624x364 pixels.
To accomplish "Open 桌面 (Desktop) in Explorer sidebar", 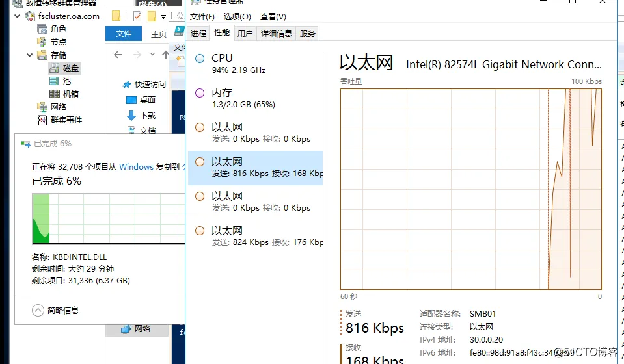I will tap(141, 99).
